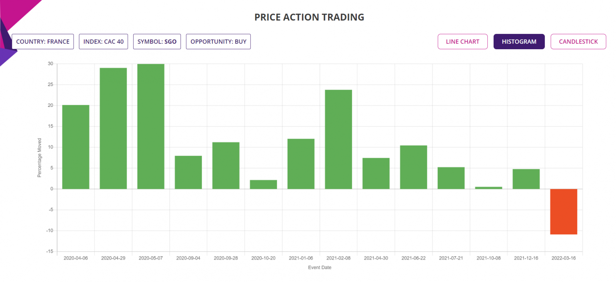Click the 2020-09-28 date label
616x282 pixels.
click(x=226, y=258)
